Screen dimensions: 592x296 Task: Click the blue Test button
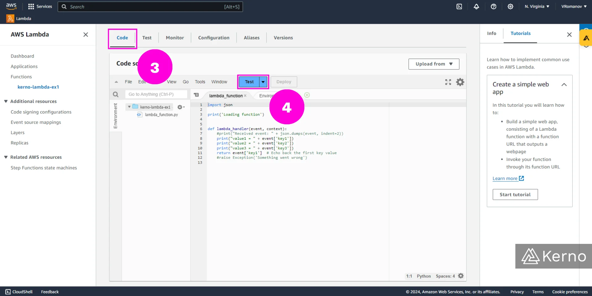pyautogui.click(x=249, y=82)
